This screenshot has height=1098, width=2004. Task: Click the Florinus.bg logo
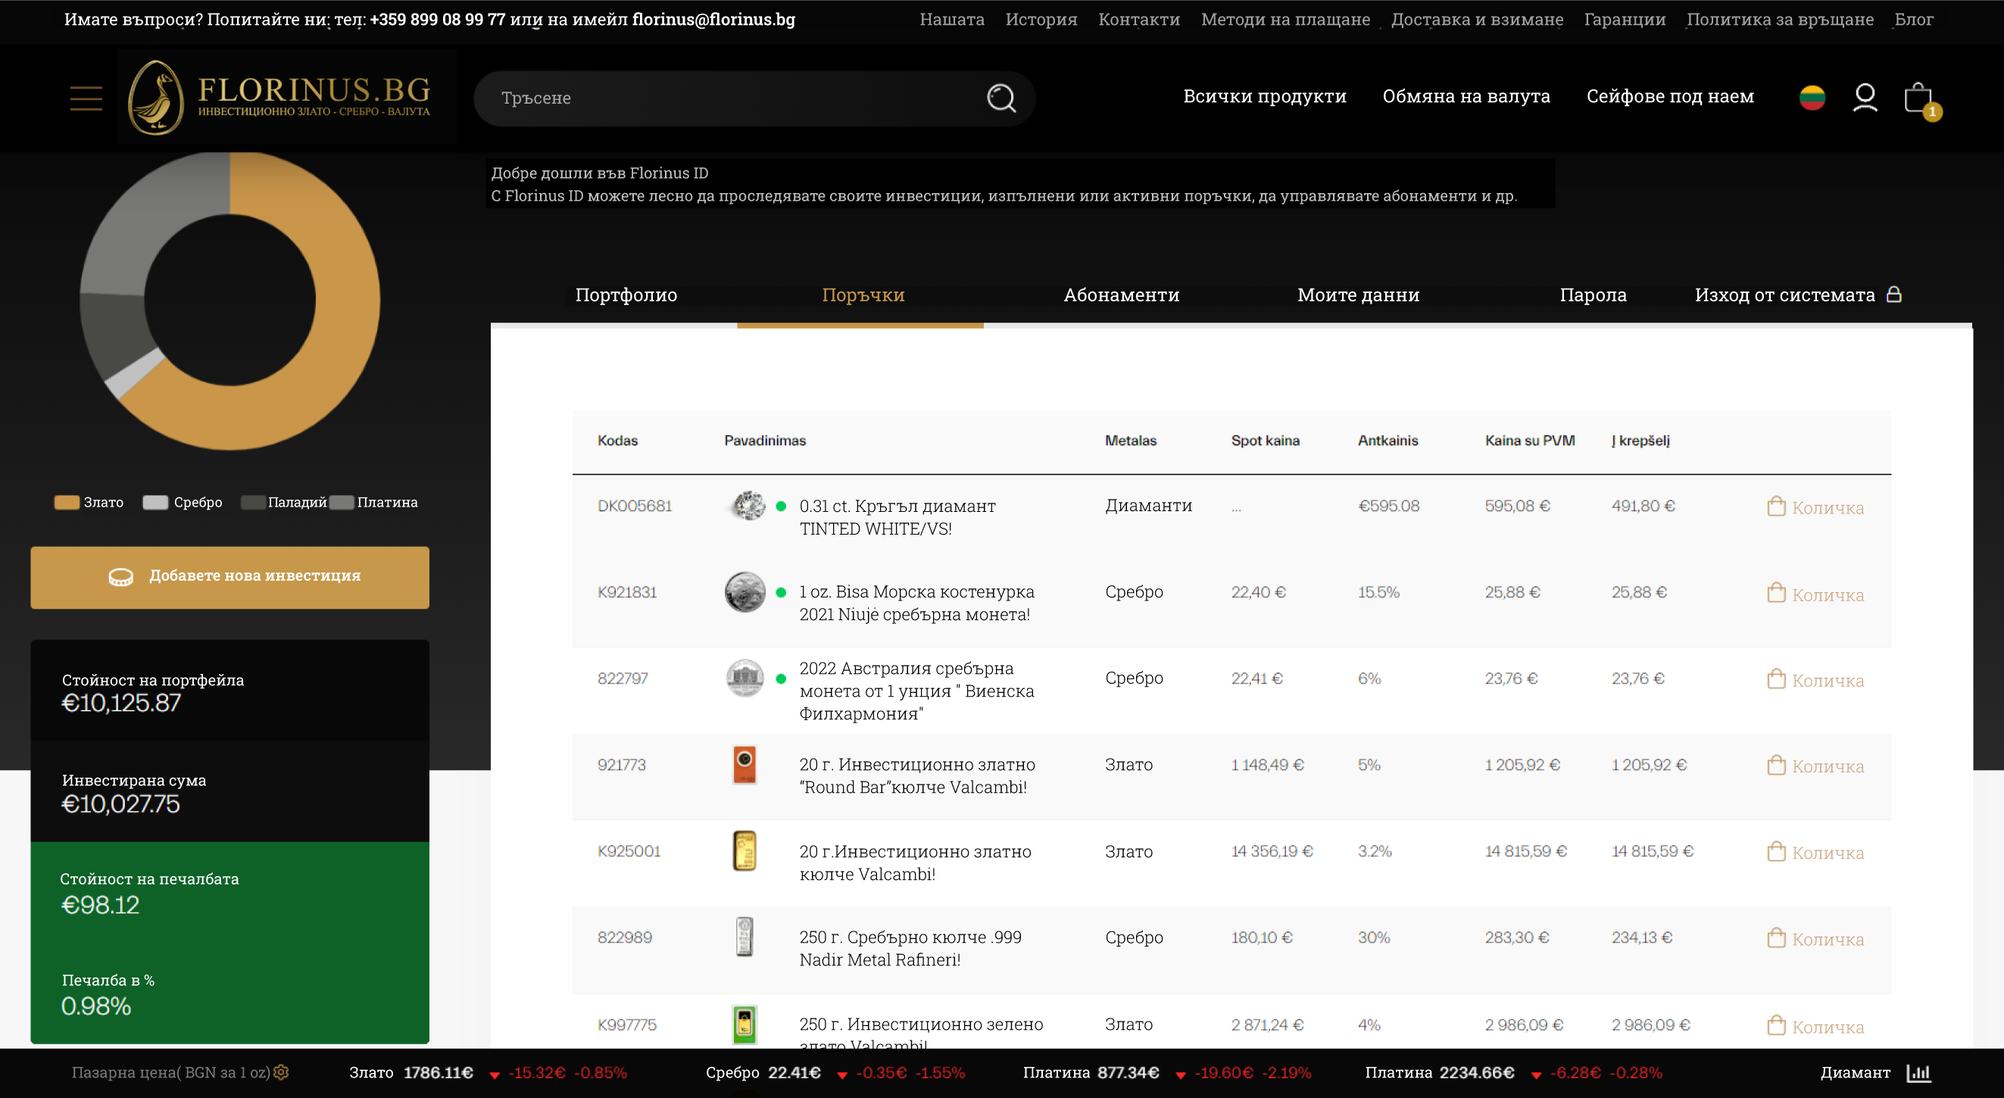(x=280, y=96)
